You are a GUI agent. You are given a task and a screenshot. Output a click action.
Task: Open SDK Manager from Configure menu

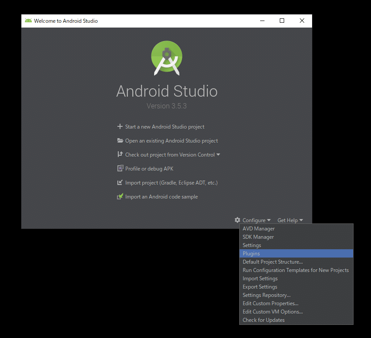pyautogui.click(x=296, y=237)
